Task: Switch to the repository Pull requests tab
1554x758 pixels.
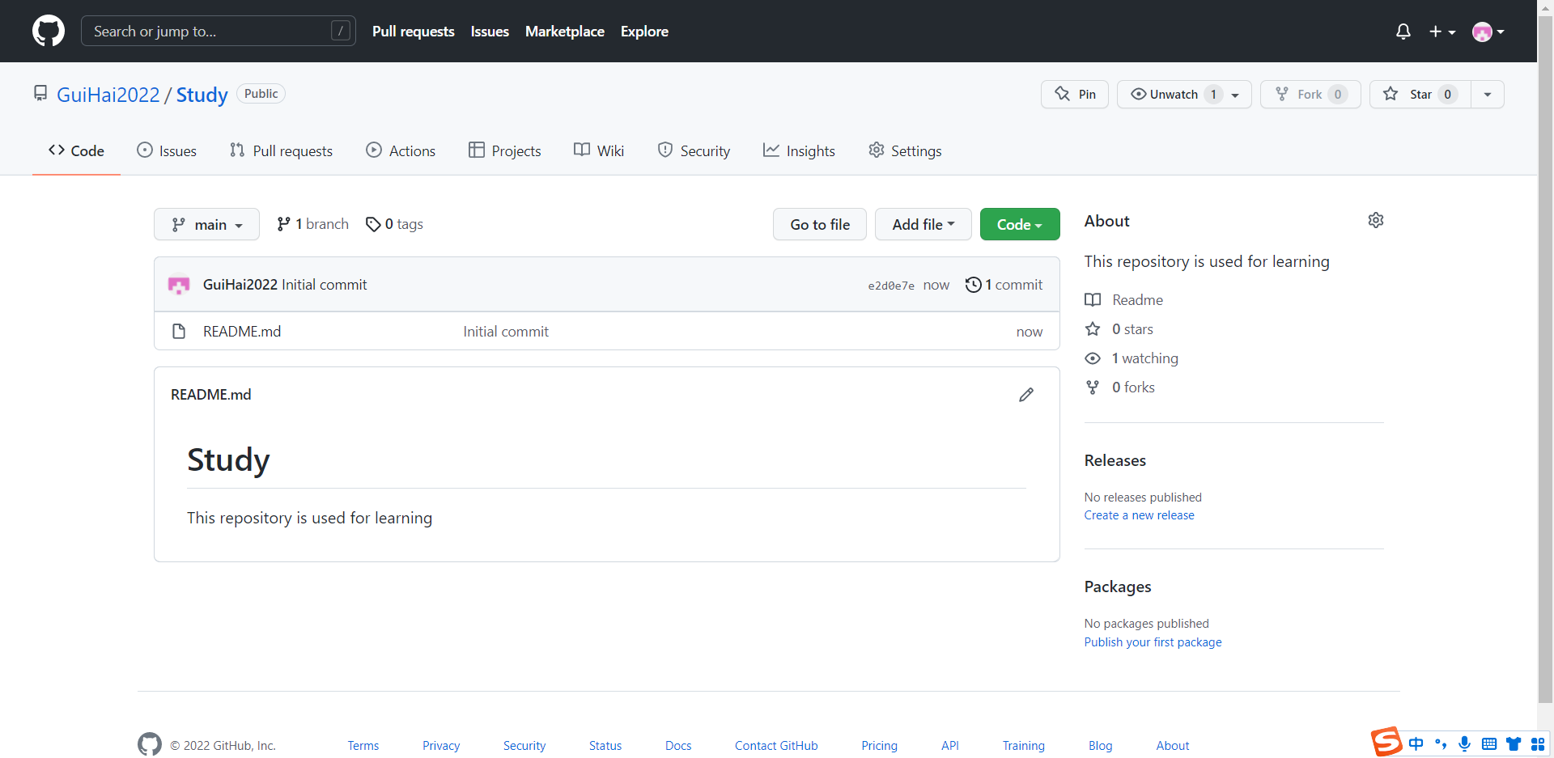Action: pos(281,150)
